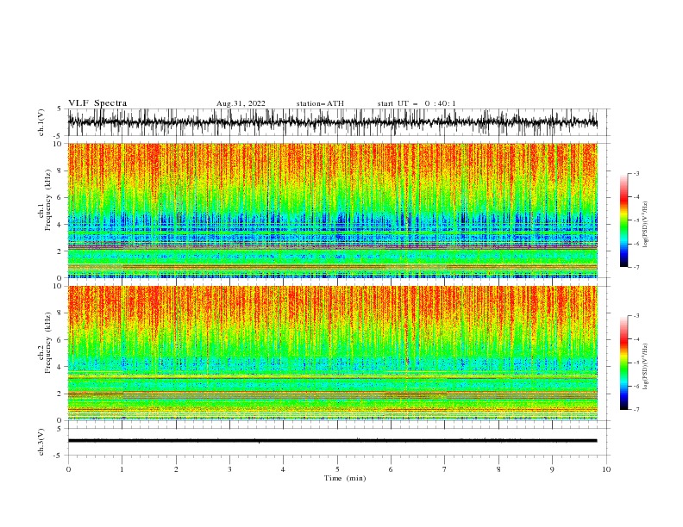Click the 'VLF Spectra' plot title
Viewport: 683px width, 527px height.
pyautogui.click(x=97, y=103)
